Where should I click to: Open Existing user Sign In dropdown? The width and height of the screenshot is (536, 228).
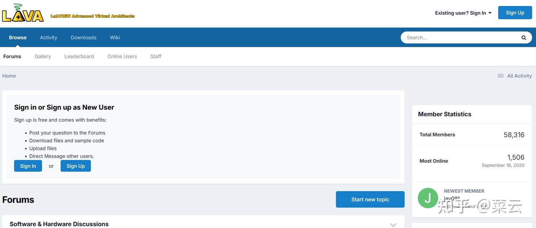(463, 13)
